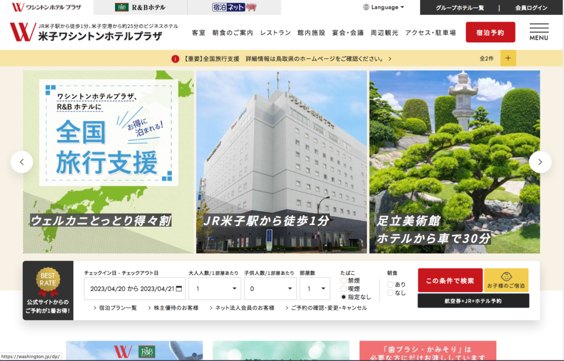Select breakfast なし radio button
The image size is (564, 361).
pos(390,293)
